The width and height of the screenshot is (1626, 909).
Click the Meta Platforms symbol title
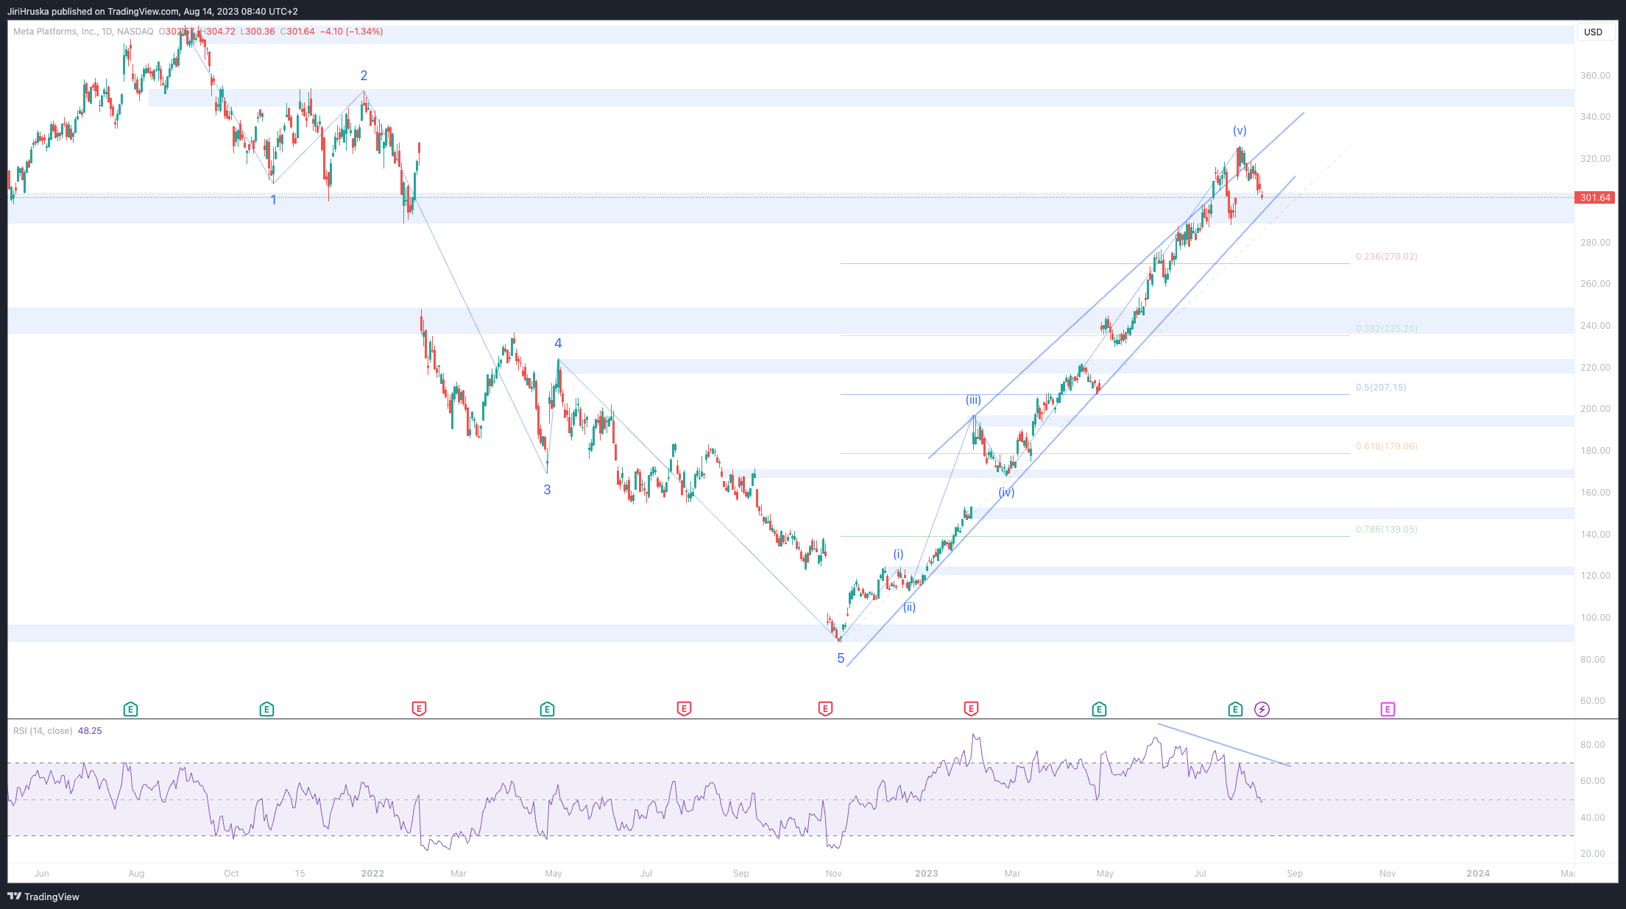[56, 32]
